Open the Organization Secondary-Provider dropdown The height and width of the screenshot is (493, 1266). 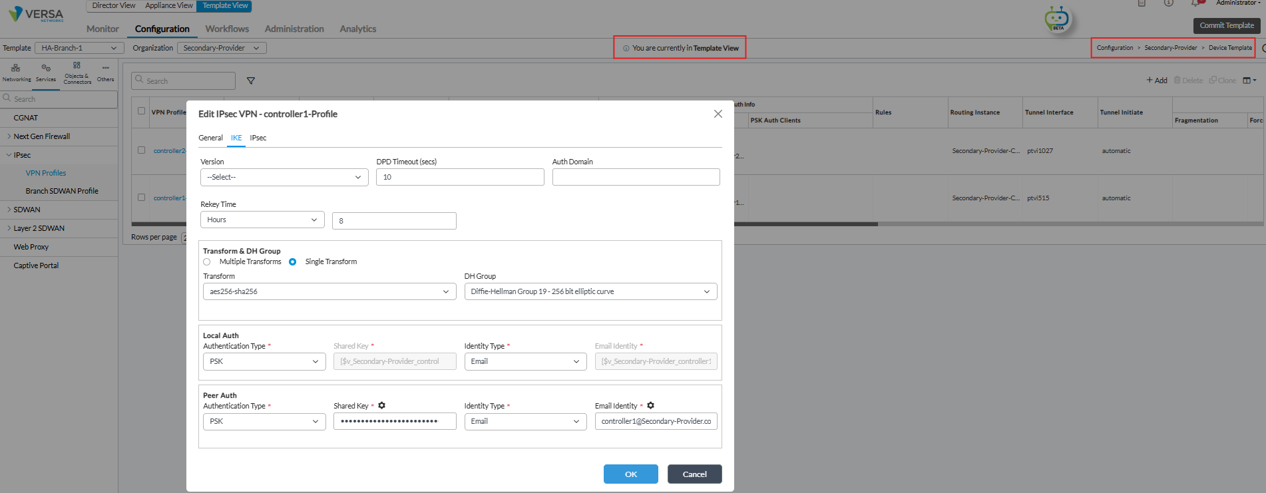point(222,48)
